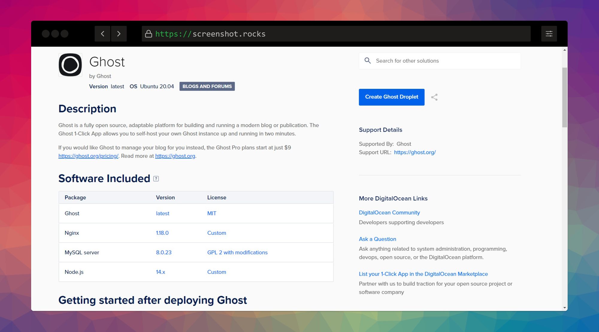Click the screenshot.rocks address bar

pos(336,34)
